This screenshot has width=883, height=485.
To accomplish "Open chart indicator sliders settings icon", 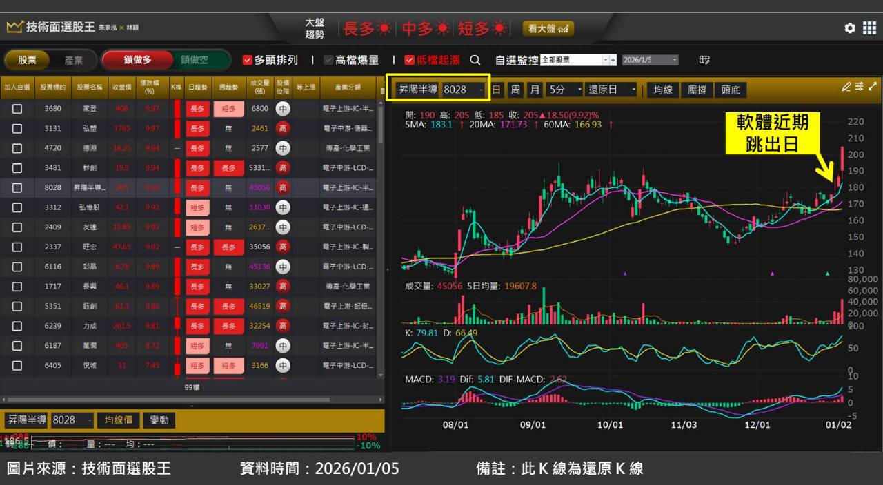I will coord(860,87).
